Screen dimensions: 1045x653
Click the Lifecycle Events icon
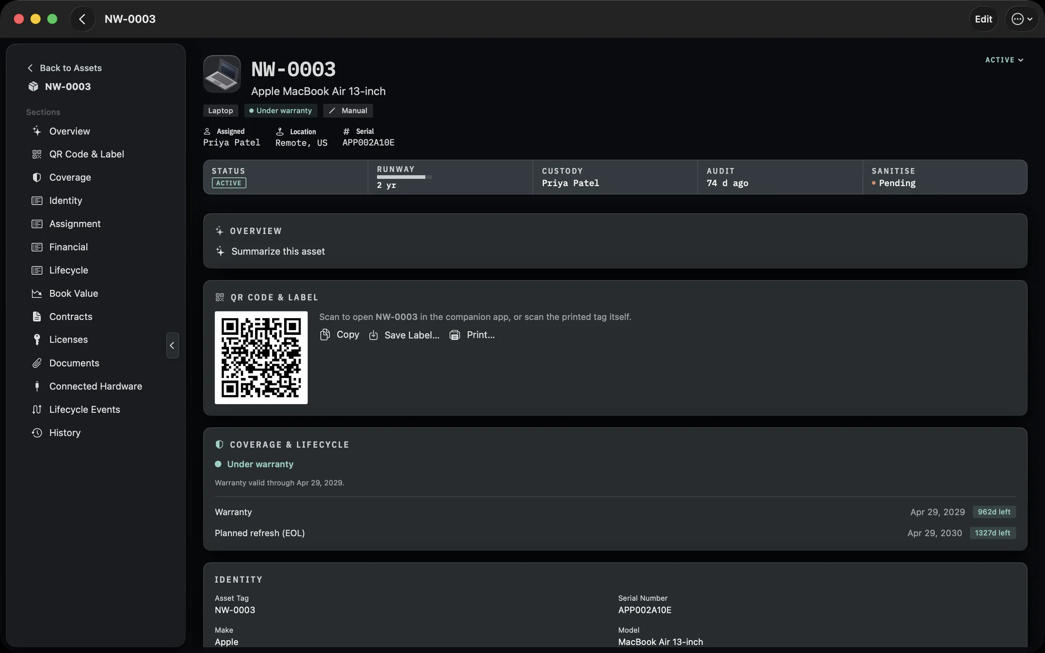click(37, 409)
